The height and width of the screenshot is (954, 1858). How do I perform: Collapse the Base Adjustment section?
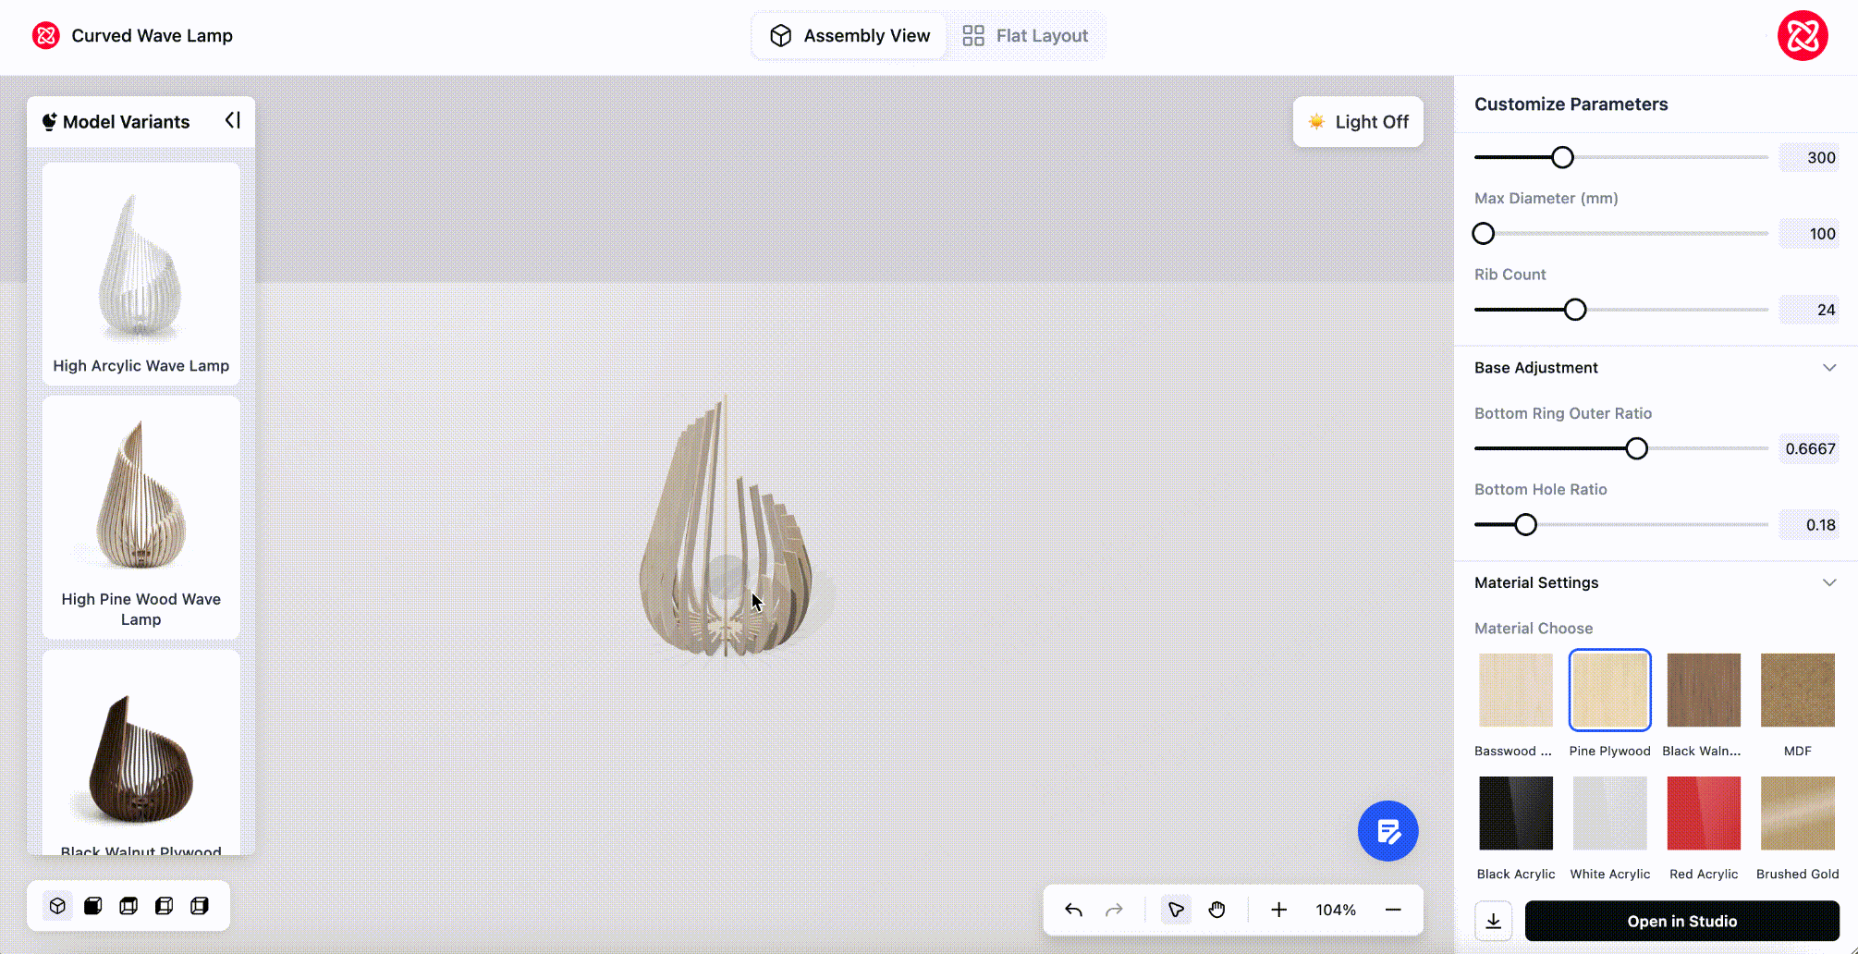(1828, 368)
